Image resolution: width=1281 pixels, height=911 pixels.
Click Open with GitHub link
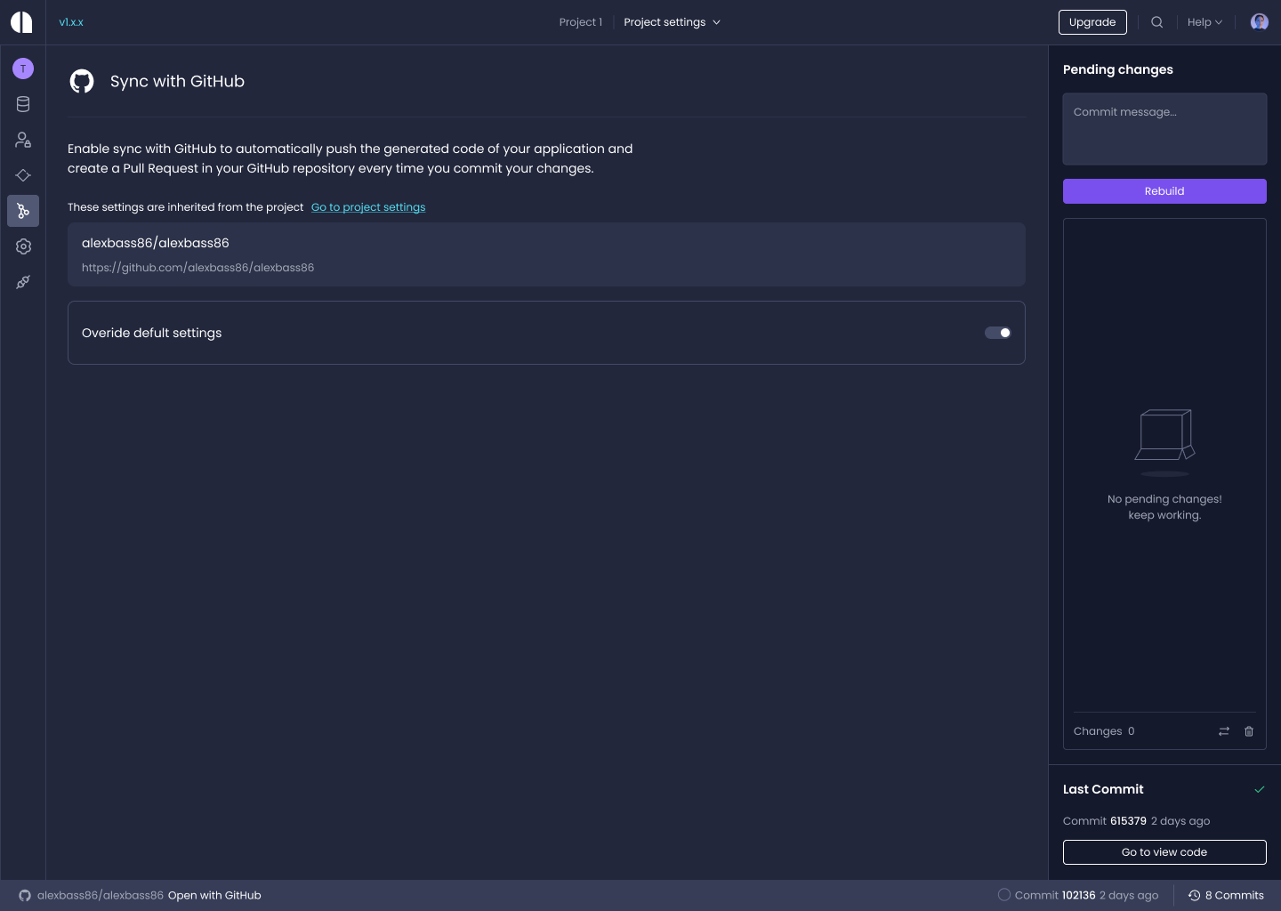214,896
